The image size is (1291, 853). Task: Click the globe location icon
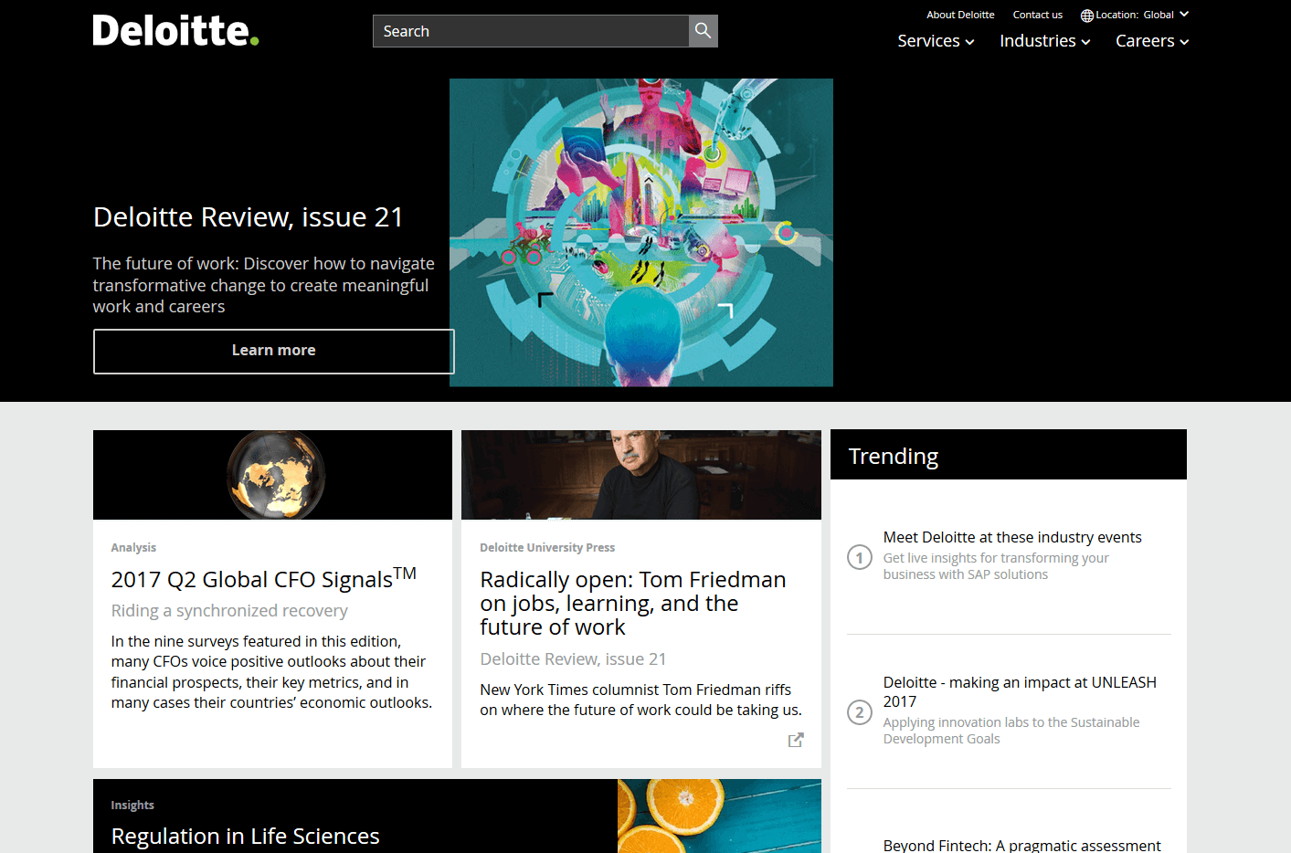(x=1086, y=16)
